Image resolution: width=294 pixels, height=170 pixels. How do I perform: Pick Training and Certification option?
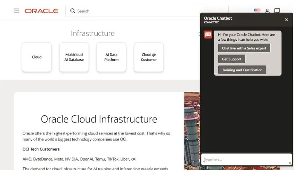click(x=242, y=70)
